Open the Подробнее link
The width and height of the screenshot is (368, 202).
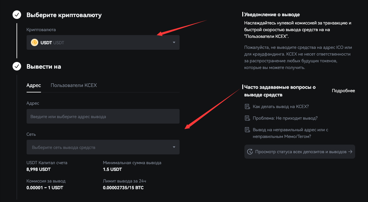343,91
